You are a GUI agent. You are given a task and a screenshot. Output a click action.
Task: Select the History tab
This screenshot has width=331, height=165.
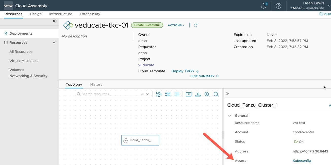96,84
